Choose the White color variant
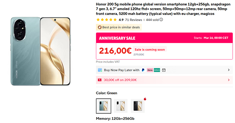 pyautogui.click(x=121, y=106)
